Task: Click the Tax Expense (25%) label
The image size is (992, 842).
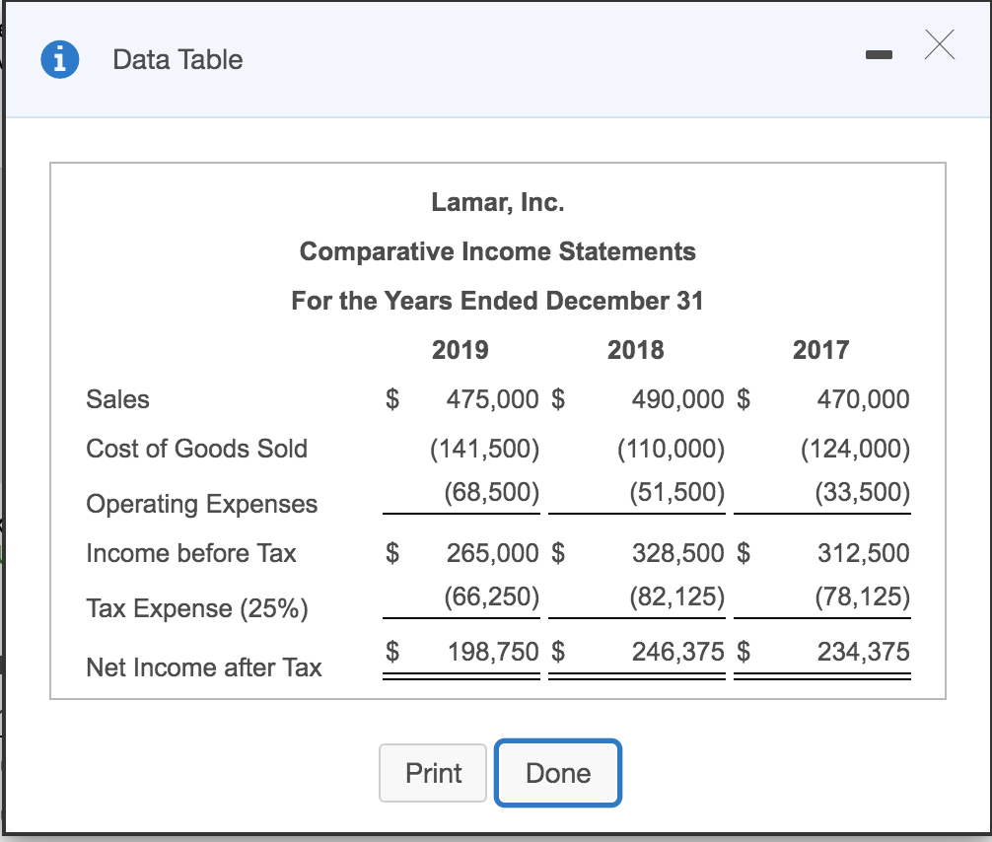Action: pos(197,608)
